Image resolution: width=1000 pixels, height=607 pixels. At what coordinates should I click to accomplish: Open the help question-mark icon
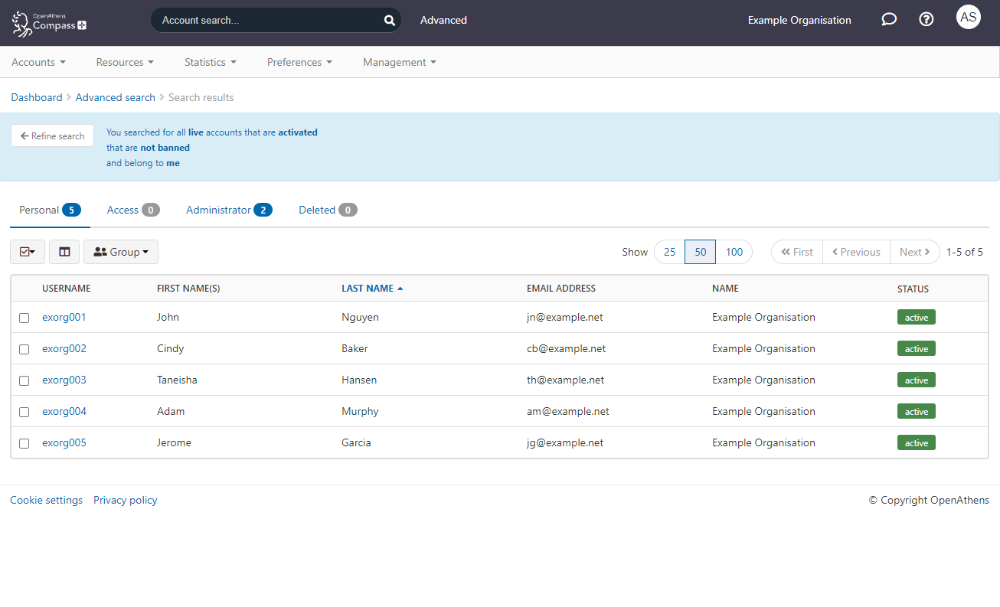pos(926,18)
